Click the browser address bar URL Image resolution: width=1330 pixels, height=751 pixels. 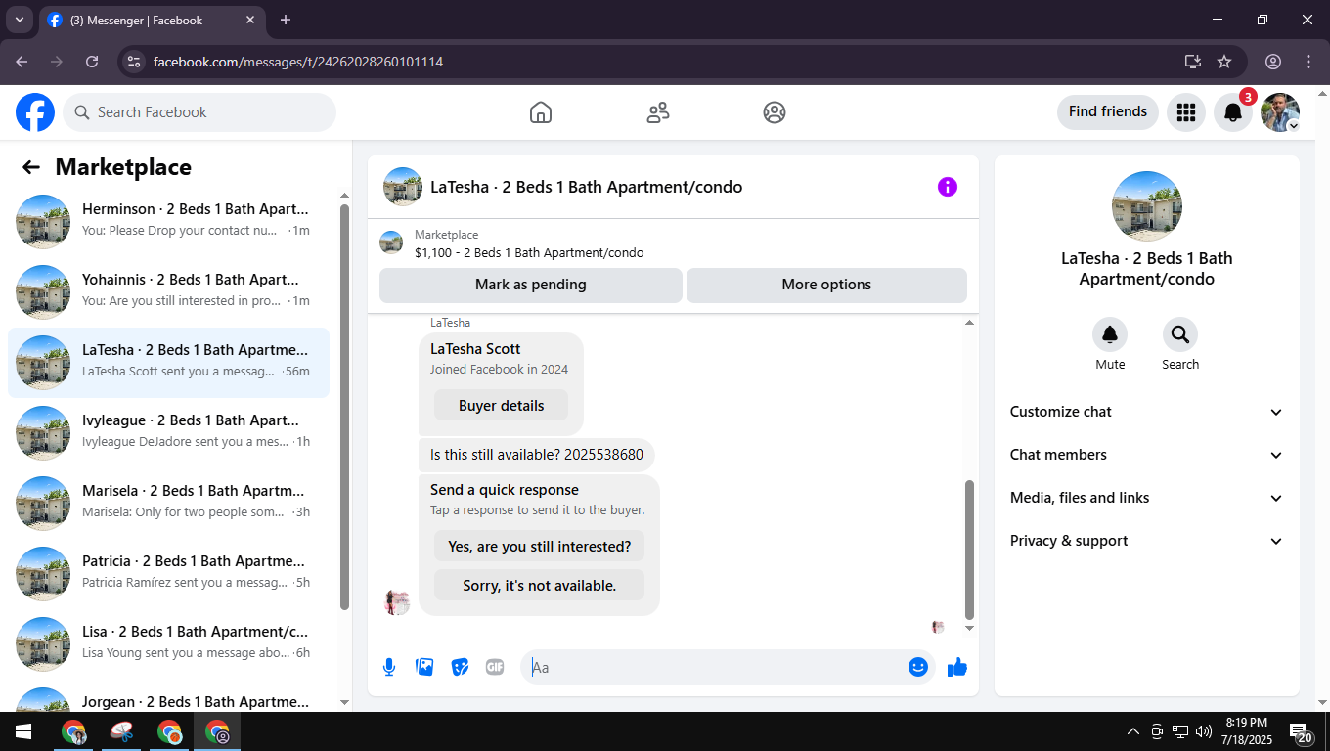click(298, 62)
